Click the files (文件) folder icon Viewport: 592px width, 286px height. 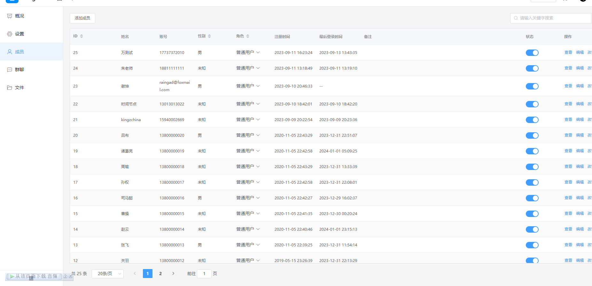(x=10, y=88)
